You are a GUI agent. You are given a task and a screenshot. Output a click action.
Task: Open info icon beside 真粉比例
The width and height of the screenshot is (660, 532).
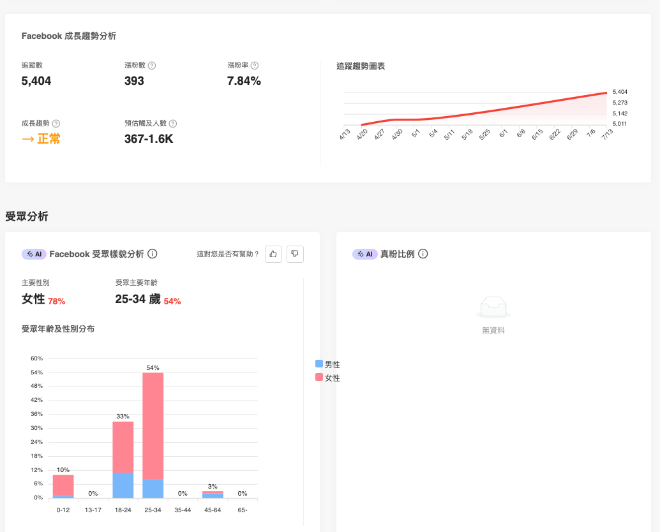point(423,254)
